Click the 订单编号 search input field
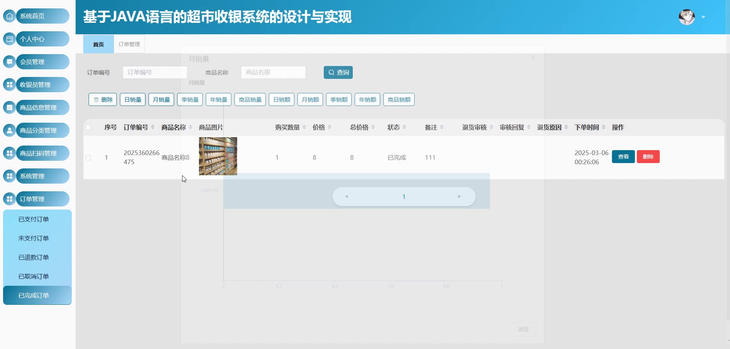This screenshot has width=730, height=349. (x=155, y=72)
